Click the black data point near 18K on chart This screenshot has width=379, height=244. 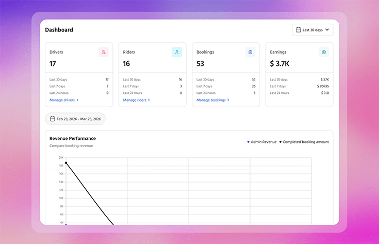pos(66,163)
